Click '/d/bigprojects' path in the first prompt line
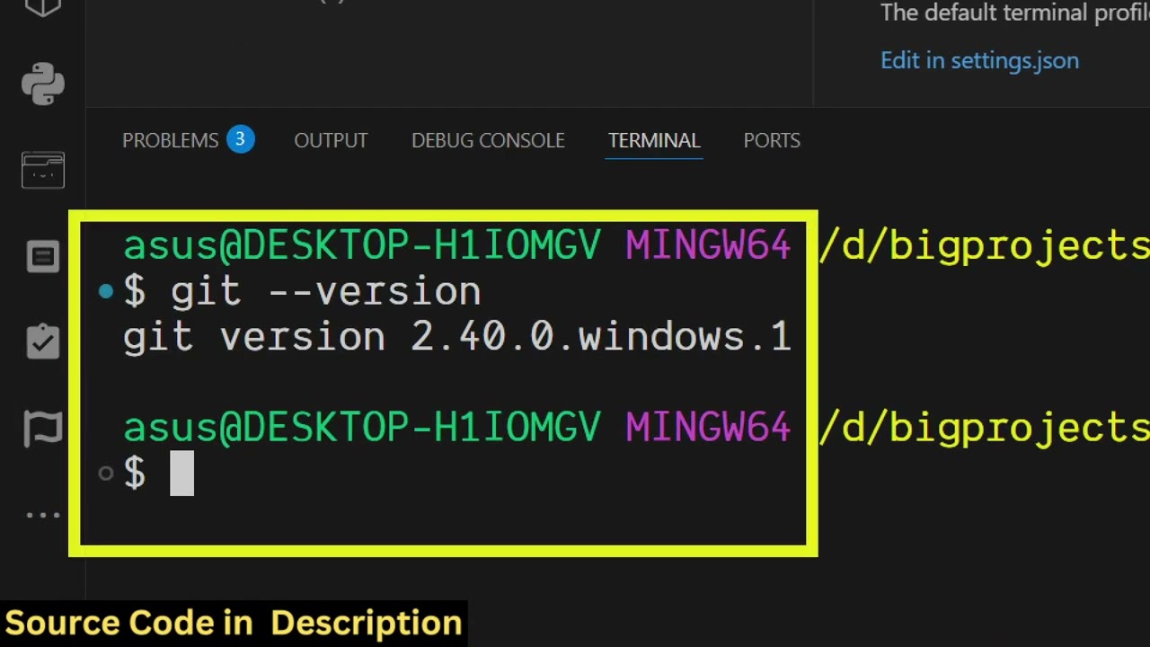Screen dimensions: 1150x647 985,246
